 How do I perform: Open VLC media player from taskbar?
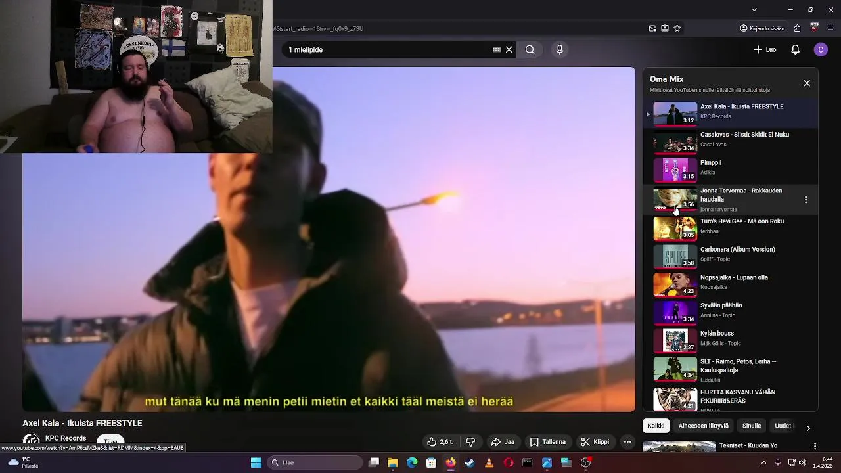489,462
